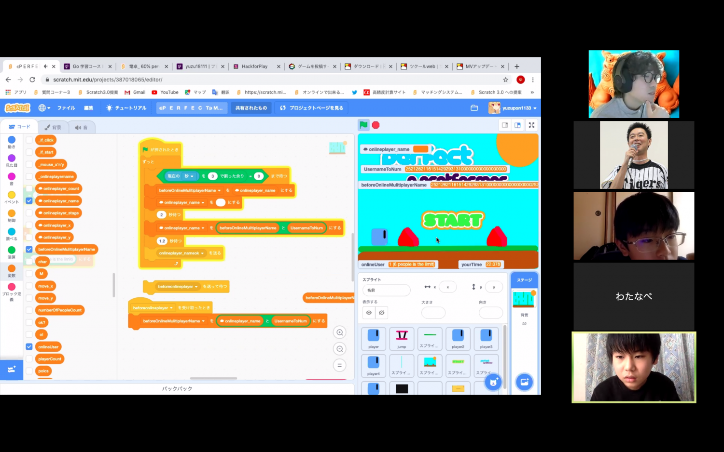Switch to small stage layout

tap(505, 125)
